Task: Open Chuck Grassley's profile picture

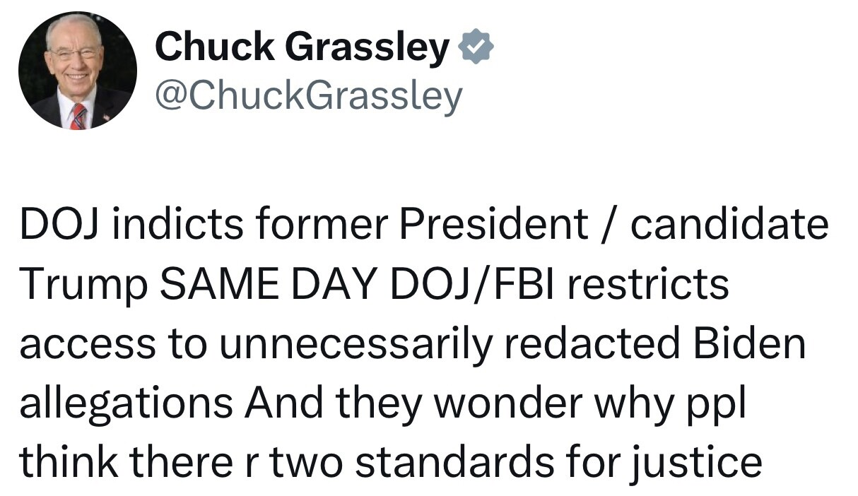Action: 78,71
